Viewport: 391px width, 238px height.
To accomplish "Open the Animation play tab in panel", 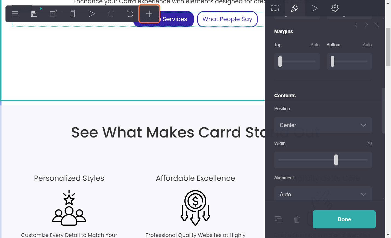I will pyautogui.click(x=315, y=8).
